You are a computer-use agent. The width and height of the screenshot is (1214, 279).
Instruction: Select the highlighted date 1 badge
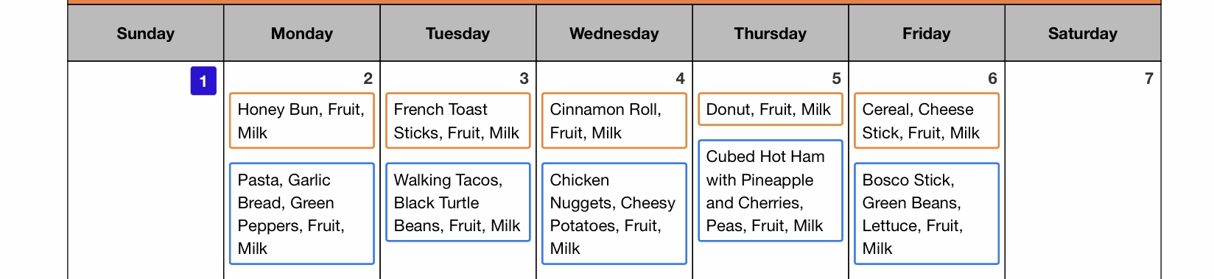point(203,81)
